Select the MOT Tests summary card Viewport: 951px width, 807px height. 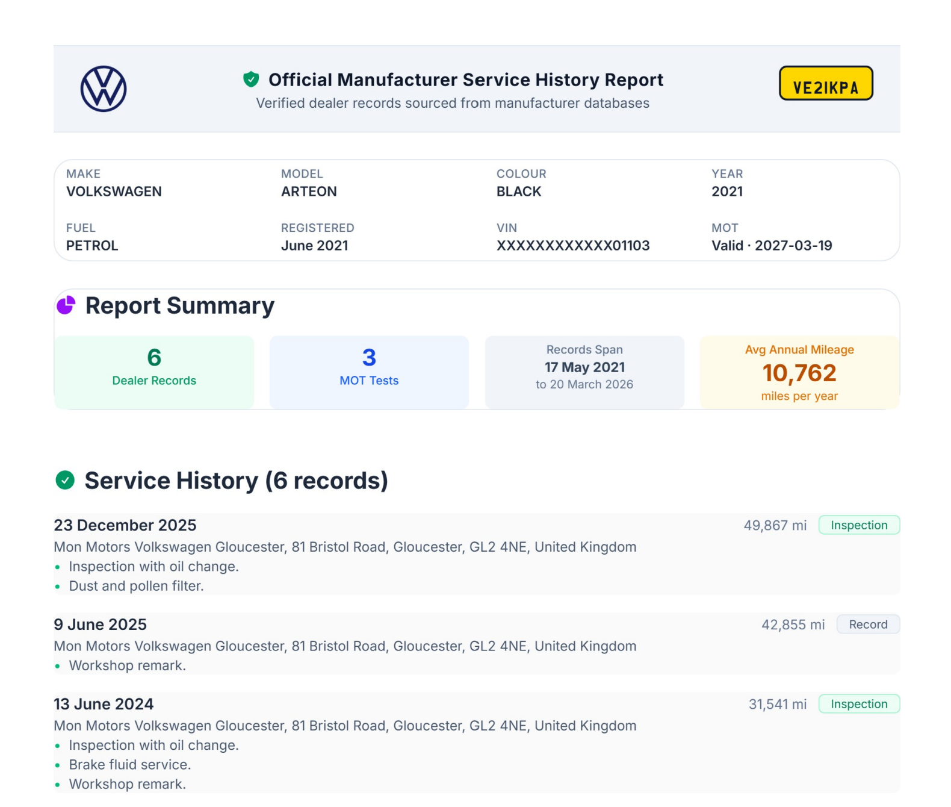[369, 372]
